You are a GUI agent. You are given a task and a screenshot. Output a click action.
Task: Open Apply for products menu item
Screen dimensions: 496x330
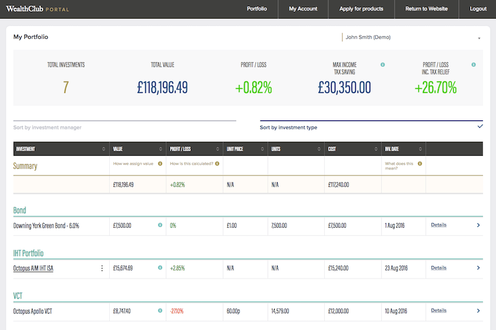pyautogui.click(x=361, y=9)
